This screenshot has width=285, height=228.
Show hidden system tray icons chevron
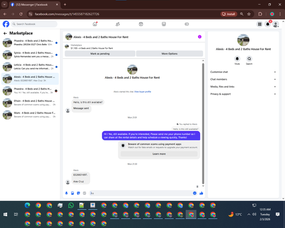tap(249, 214)
